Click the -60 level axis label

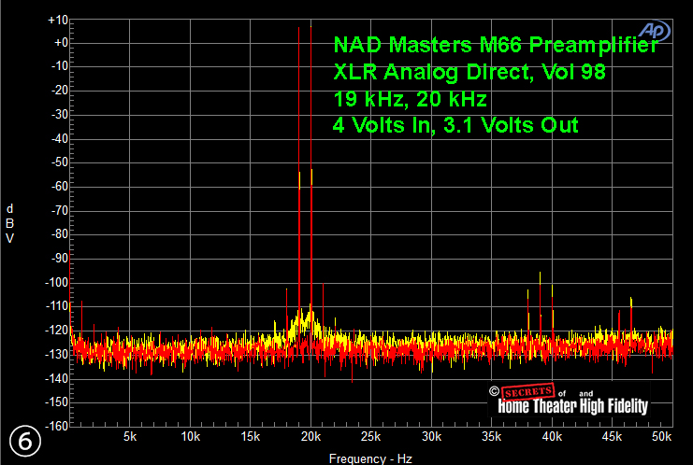[x=59, y=187]
